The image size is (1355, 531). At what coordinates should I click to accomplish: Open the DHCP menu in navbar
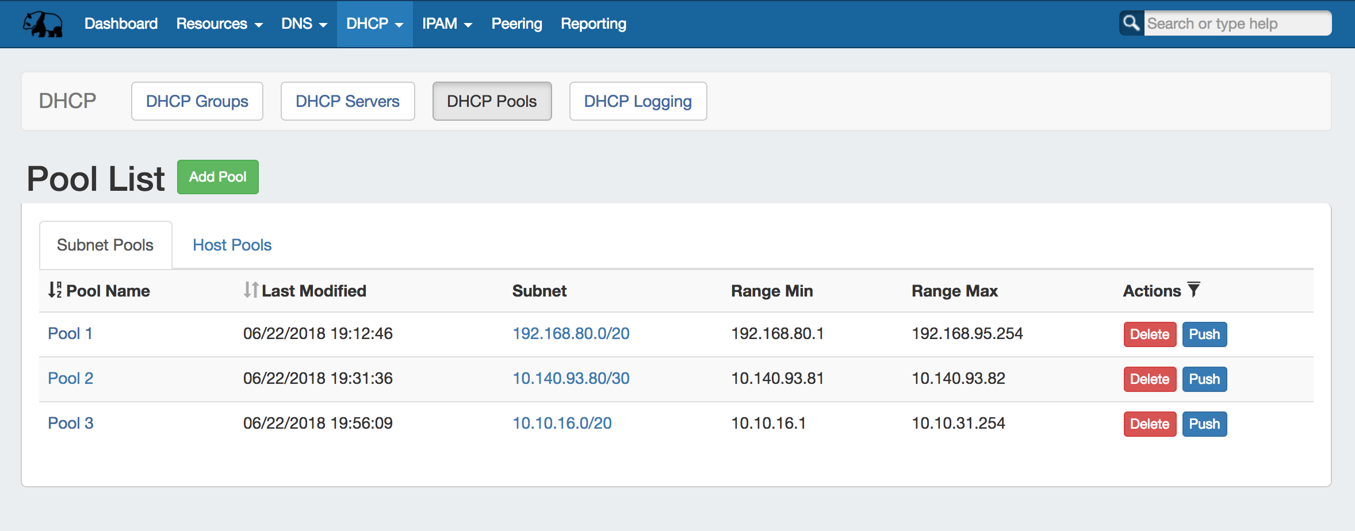tap(374, 24)
